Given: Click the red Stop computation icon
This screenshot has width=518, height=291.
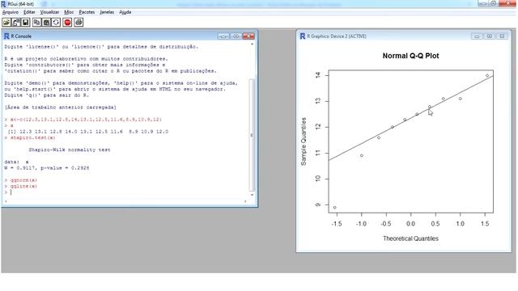Looking at the screenshot, I should [67, 23].
